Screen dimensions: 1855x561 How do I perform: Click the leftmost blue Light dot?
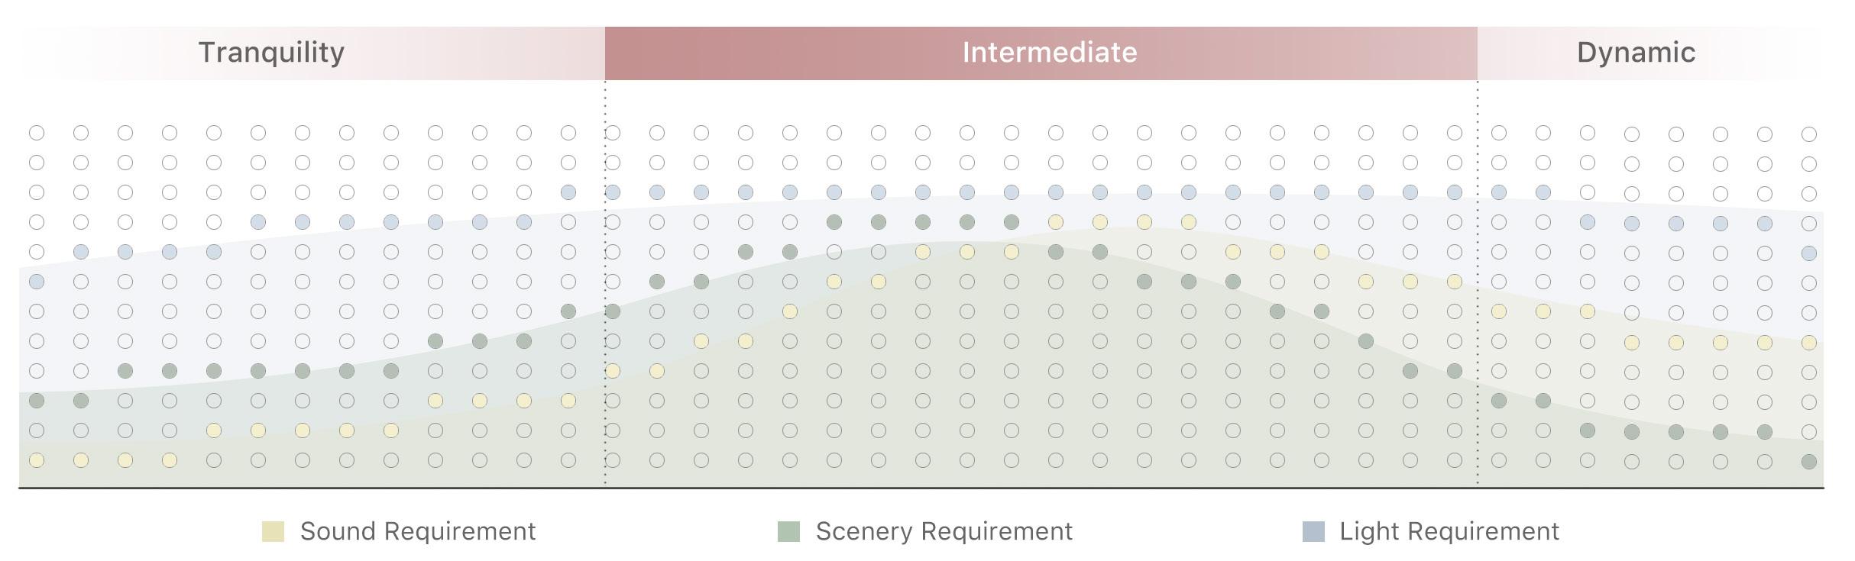coord(37,282)
